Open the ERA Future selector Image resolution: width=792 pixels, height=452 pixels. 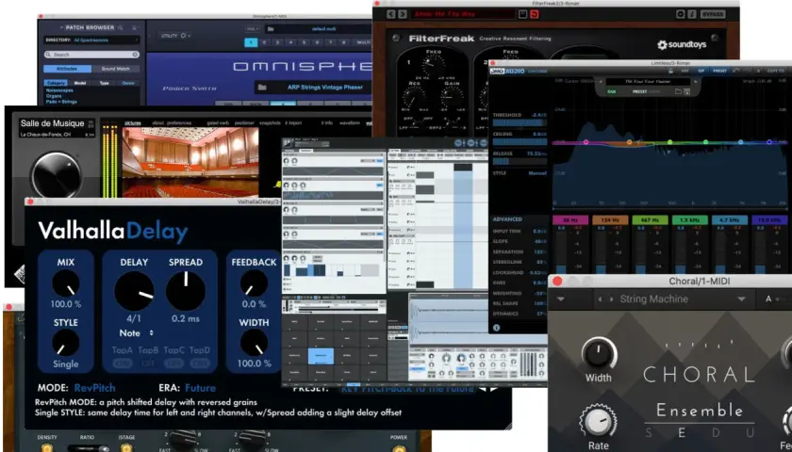click(201, 388)
